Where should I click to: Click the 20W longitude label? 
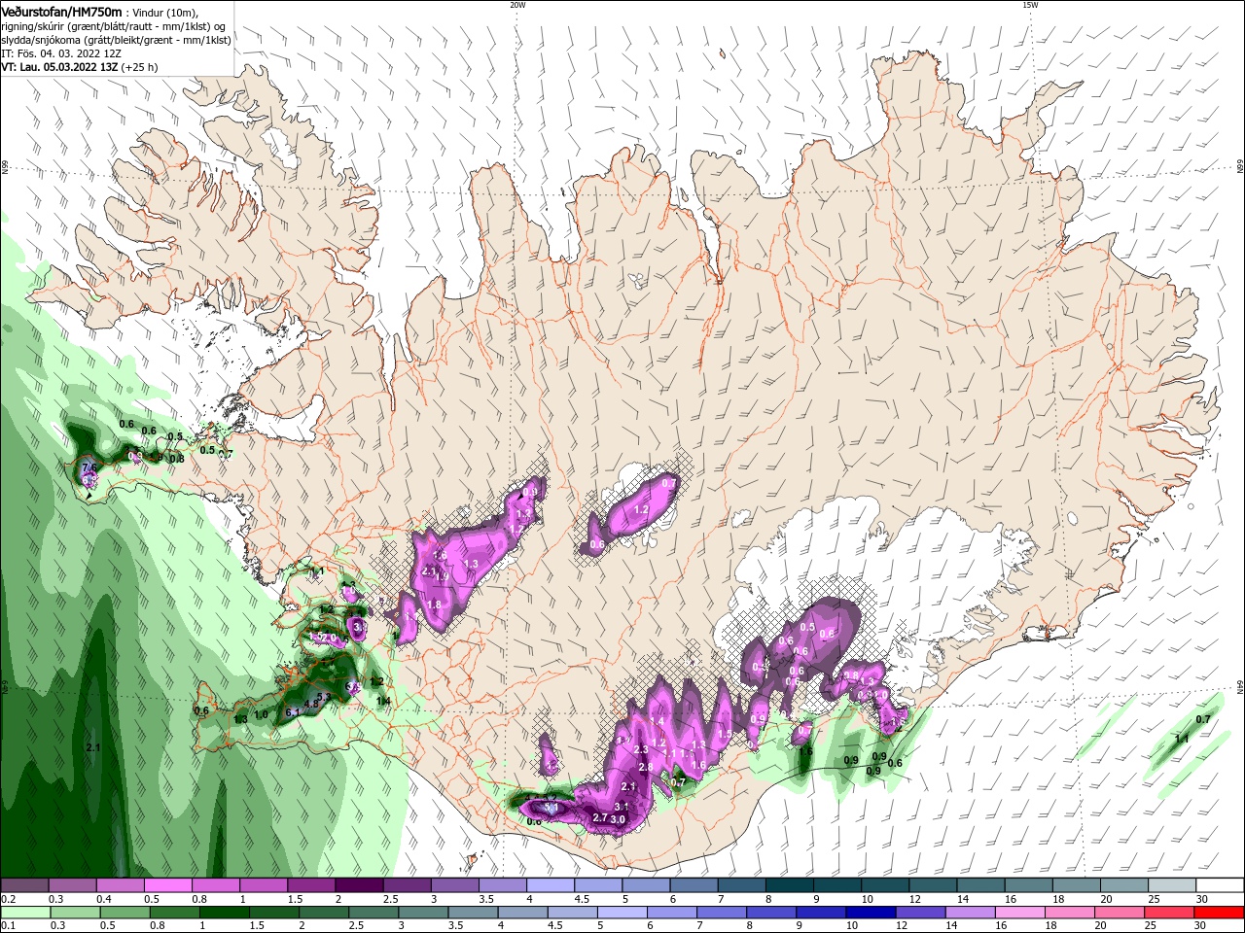coord(517,5)
